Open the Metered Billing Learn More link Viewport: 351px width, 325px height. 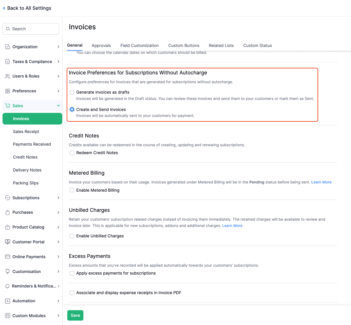[x=321, y=182]
